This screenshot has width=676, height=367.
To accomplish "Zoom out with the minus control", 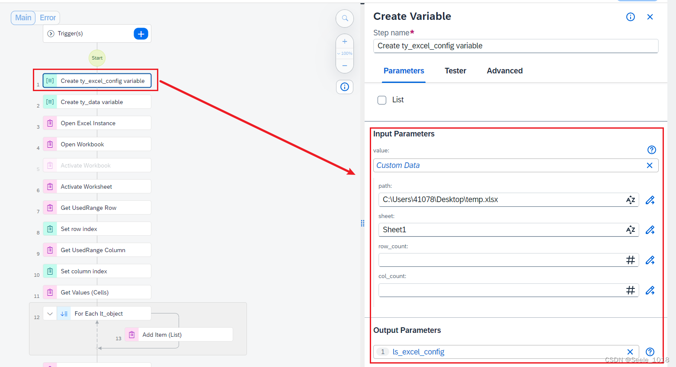I will (x=345, y=66).
